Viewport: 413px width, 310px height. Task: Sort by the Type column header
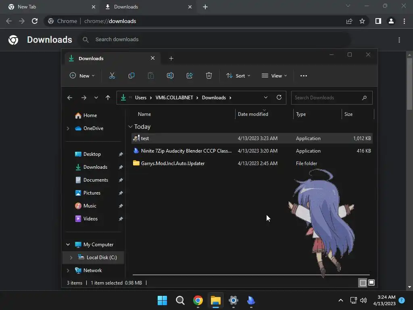[301, 114]
